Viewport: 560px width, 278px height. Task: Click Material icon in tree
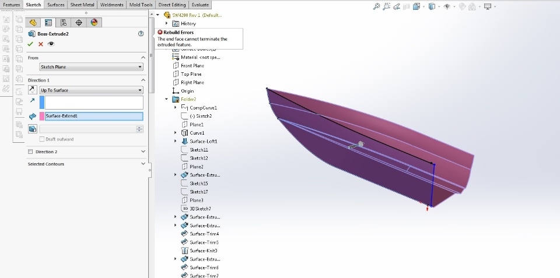(x=176, y=57)
